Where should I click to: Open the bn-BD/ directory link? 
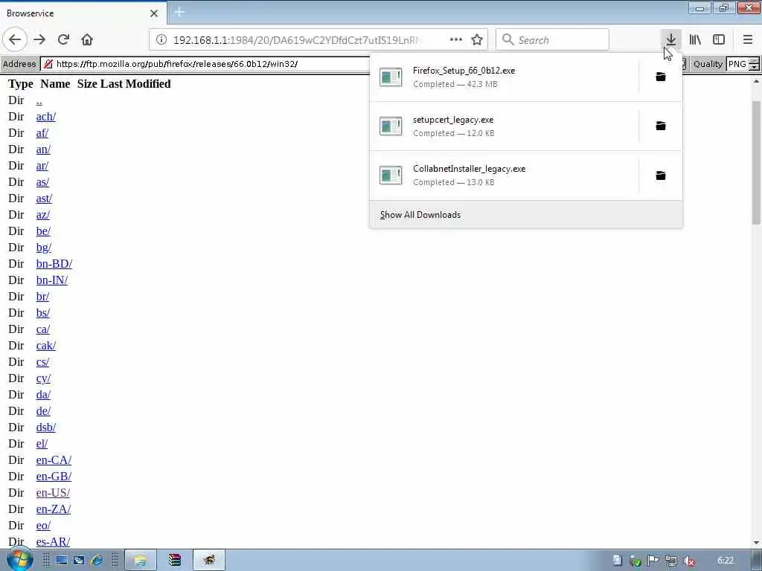tap(54, 264)
